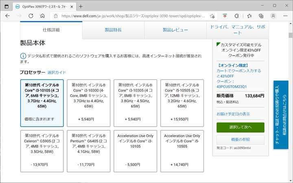Click the site lock icon in address bar
This screenshot has width=293, height=183.
tap(56, 16)
